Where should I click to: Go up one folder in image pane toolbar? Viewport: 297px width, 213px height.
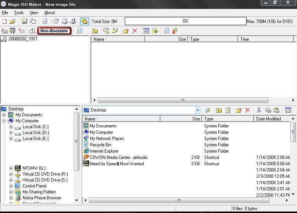[95, 31]
